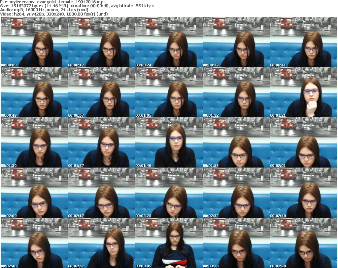Select the thumbnail frame at 00:01:30
The image size is (338, 268).
tap(34, 142)
